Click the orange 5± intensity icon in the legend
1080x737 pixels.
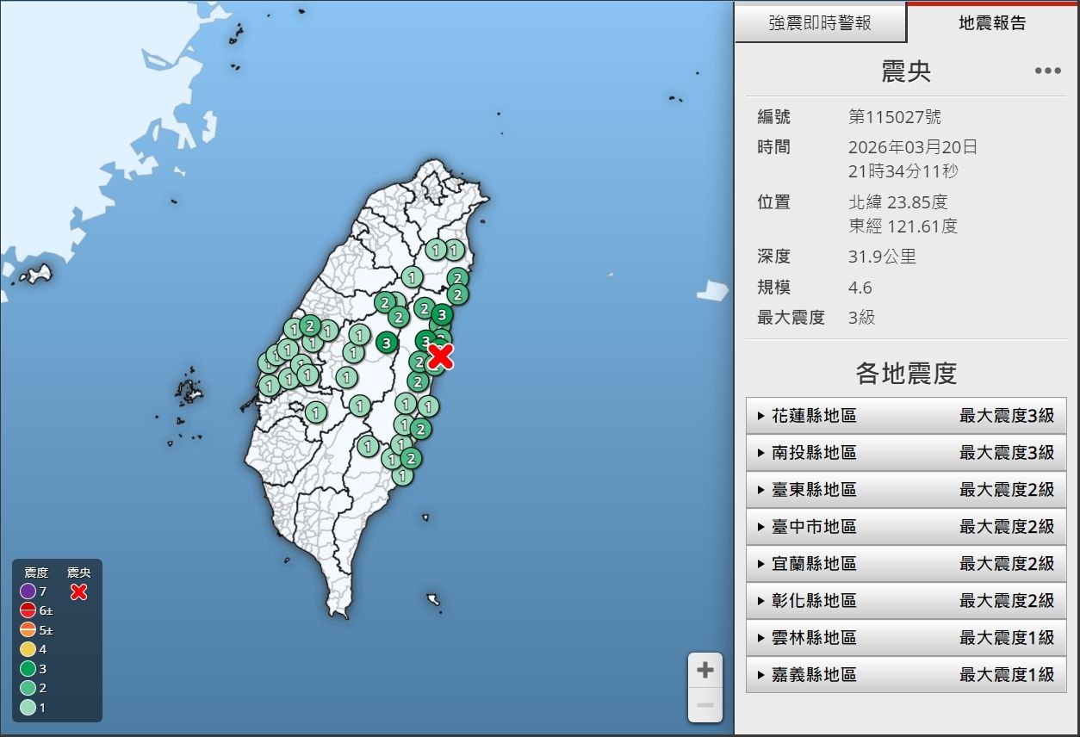pyautogui.click(x=28, y=629)
